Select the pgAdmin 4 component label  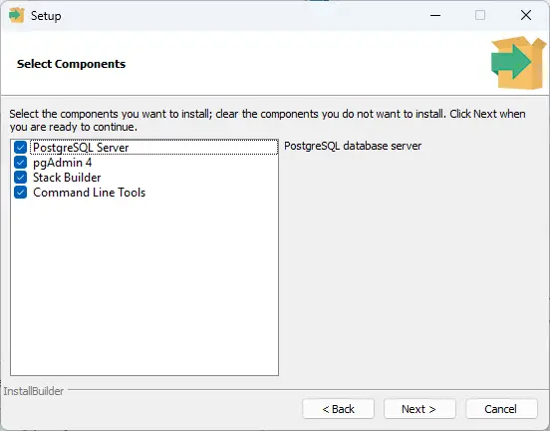[x=63, y=163]
